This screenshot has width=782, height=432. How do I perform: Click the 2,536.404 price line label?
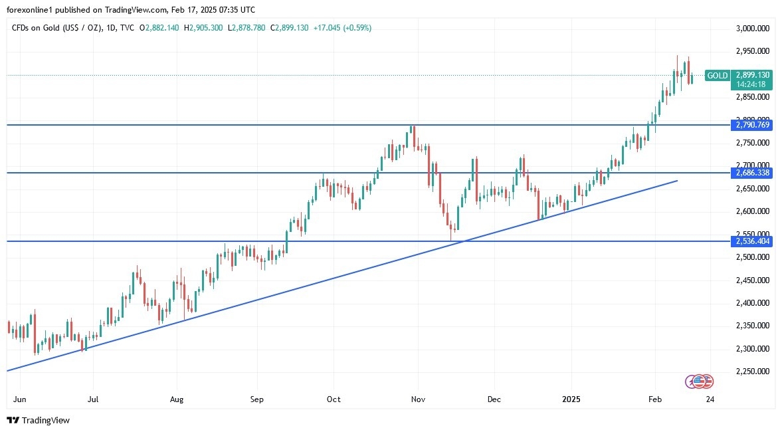pyautogui.click(x=753, y=241)
